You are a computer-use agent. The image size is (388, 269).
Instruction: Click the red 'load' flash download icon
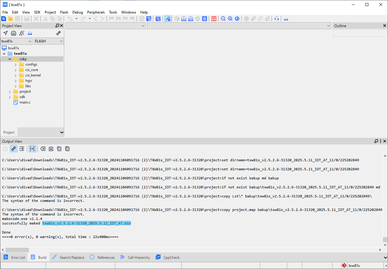point(214,19)
